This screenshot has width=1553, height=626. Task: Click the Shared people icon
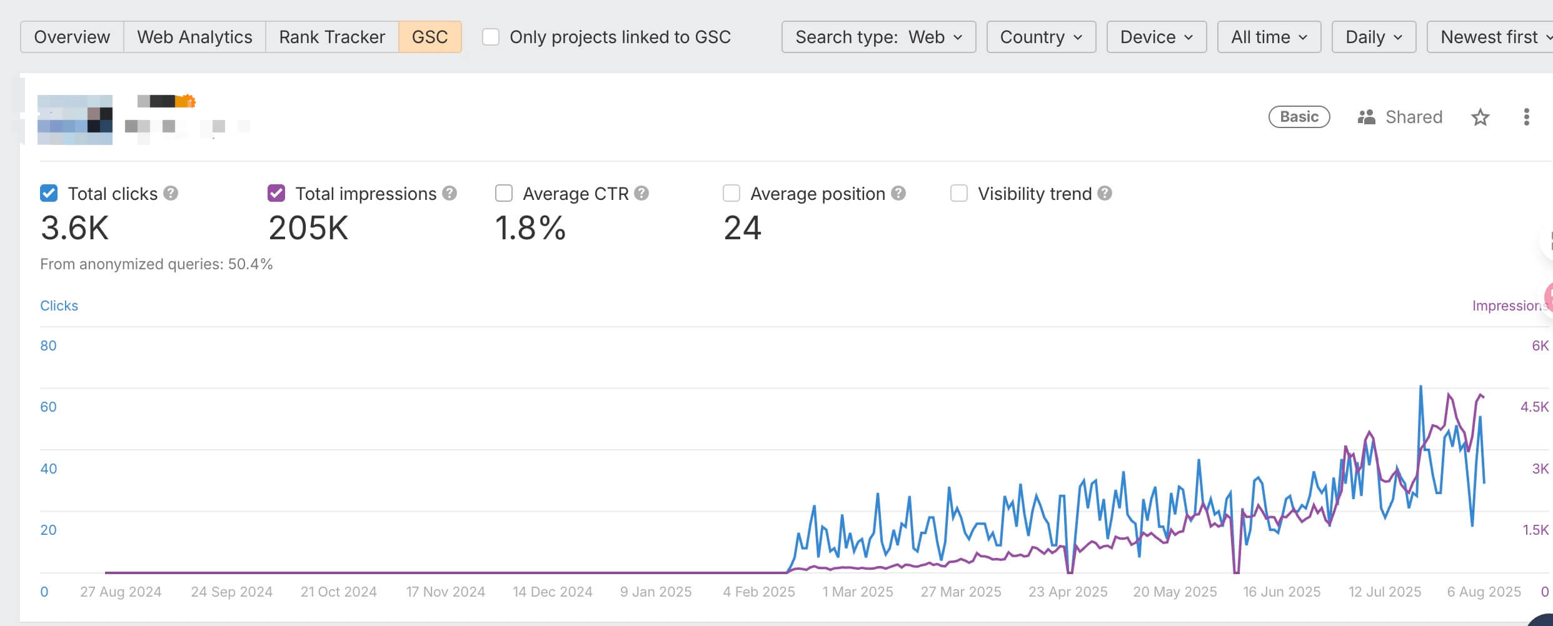[1366, 117]
